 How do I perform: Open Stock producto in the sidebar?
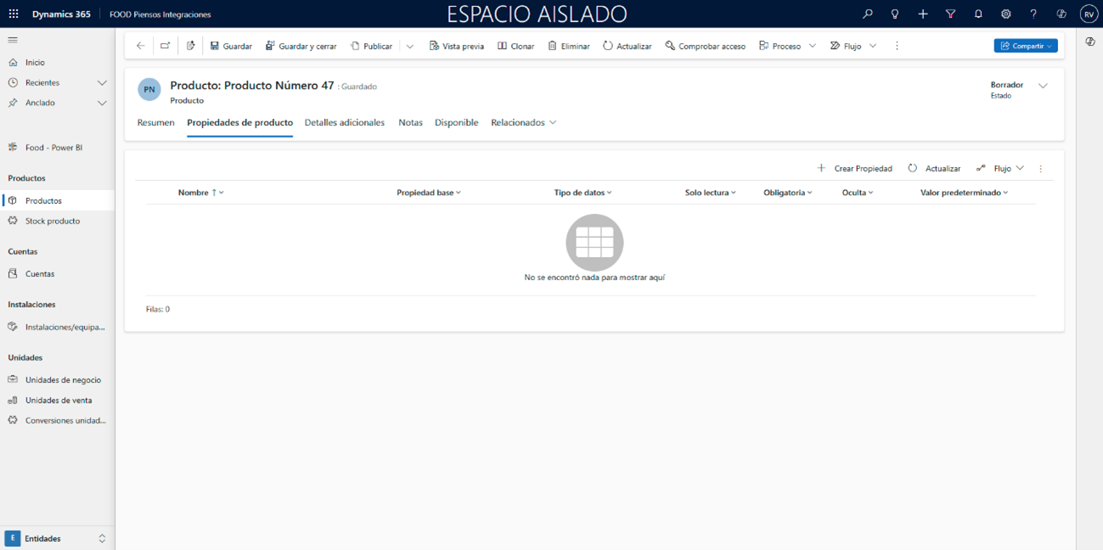point(52,221)
